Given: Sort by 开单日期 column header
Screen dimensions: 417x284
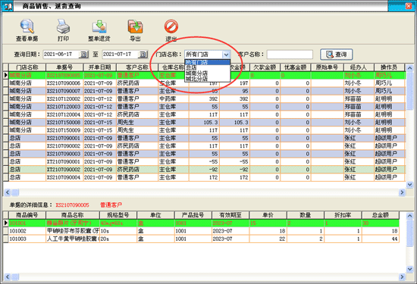Looking at the screenshot, I should 100,67.
